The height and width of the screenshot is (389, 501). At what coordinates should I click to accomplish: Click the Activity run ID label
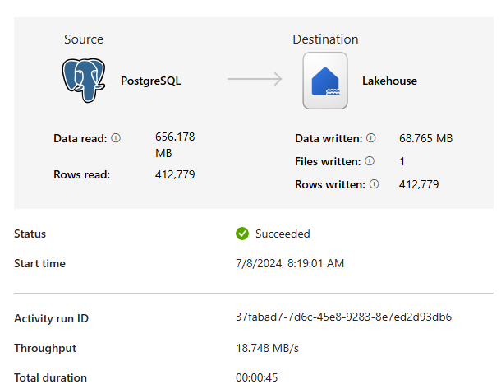(51, 318)
